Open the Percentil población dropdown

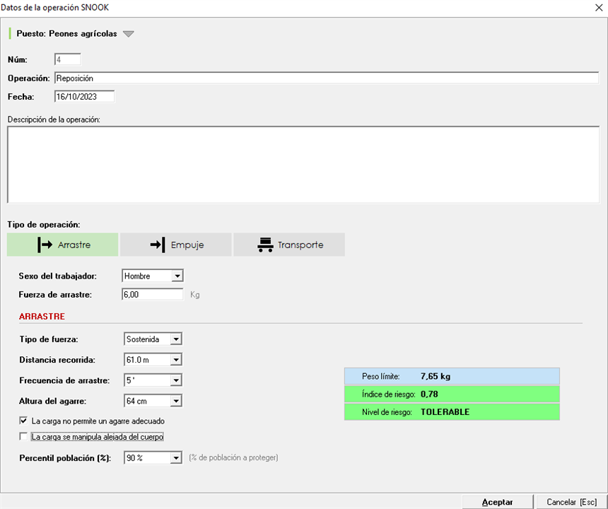pos(176,457)
